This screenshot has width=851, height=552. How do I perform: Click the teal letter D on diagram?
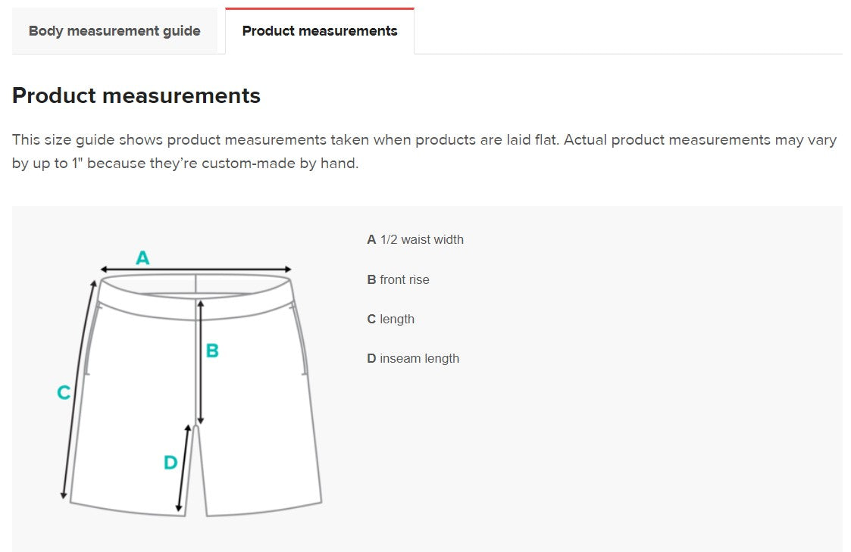pyautogui.click(x=171, y=462)
